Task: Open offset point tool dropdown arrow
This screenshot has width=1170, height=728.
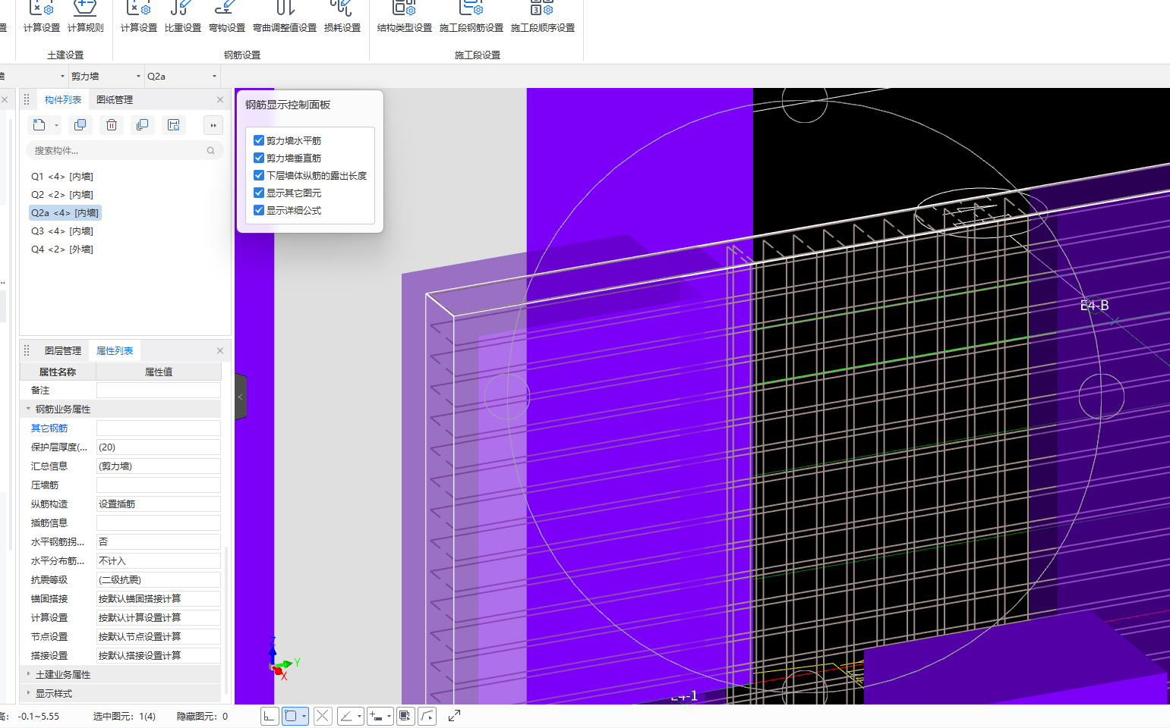Action: click(389, 716)
